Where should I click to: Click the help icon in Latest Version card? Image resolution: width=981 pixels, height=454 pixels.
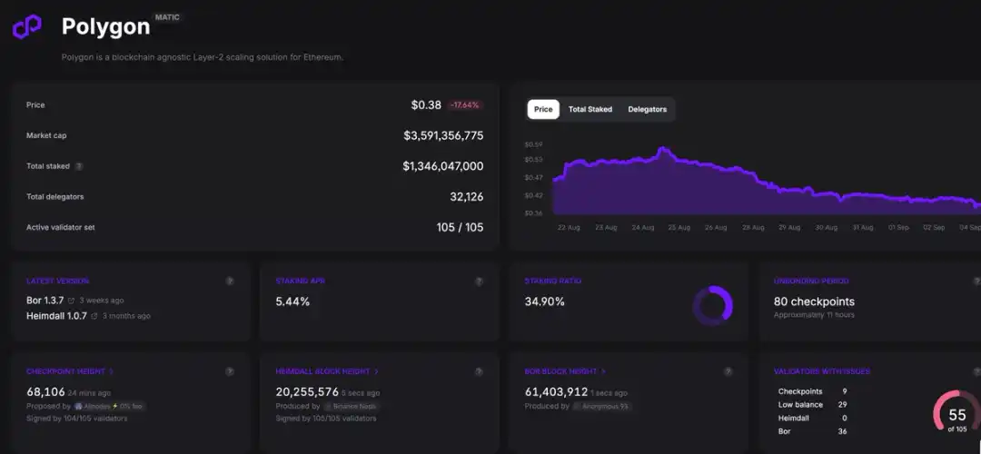230,281
